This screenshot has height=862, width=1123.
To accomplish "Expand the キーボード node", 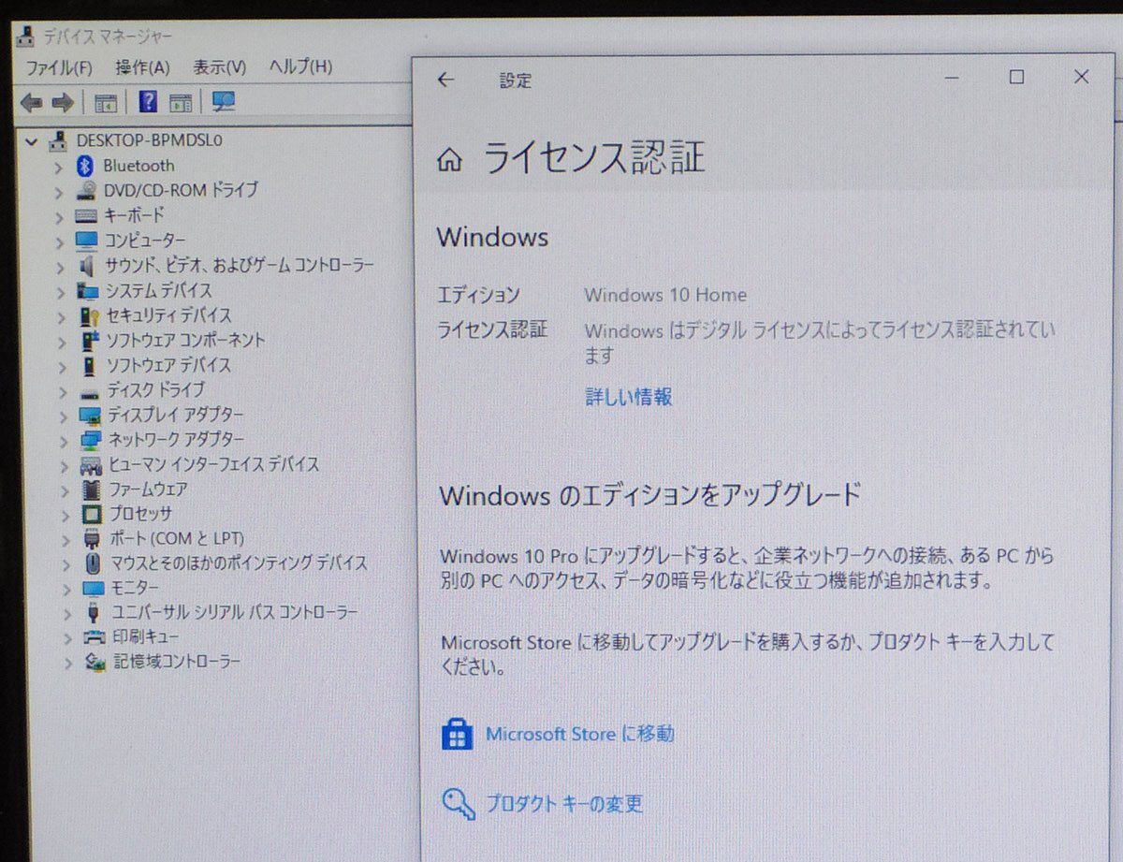I will (x=59, y=216).
